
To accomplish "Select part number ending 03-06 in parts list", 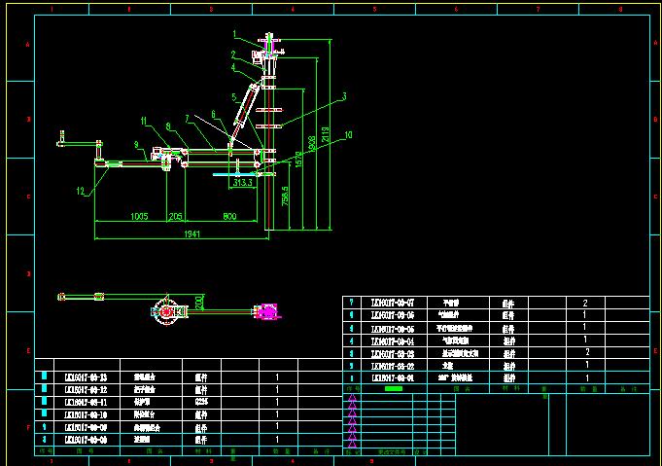I will click(393, 315).
